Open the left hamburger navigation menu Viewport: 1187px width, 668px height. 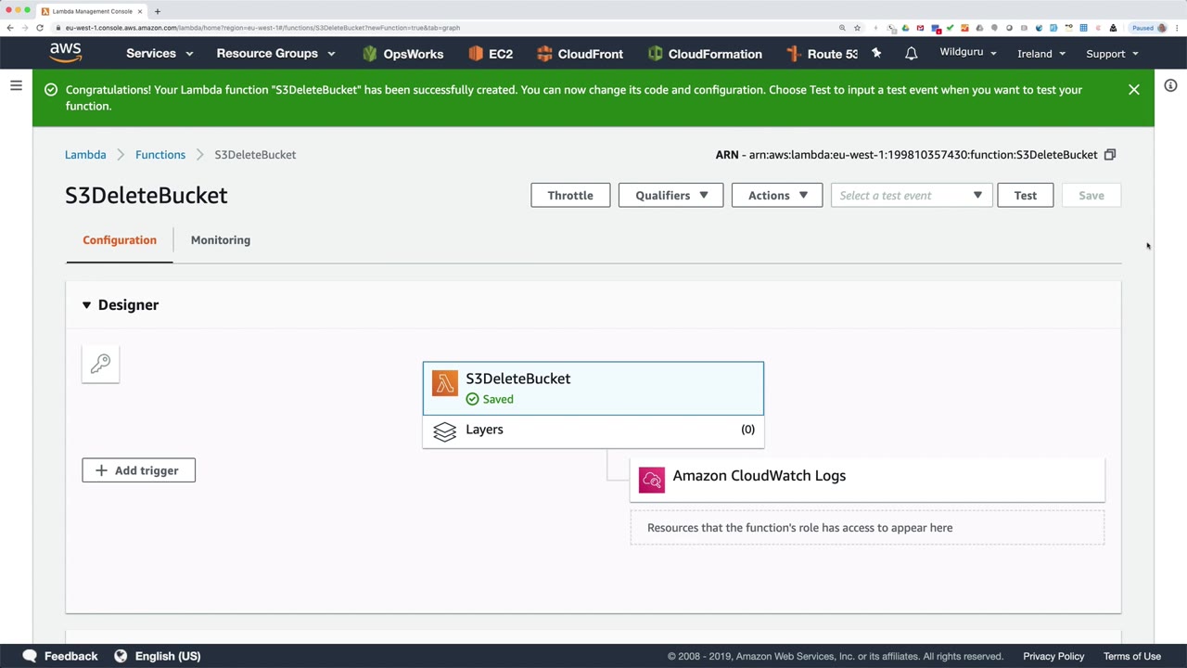(16, 85)
